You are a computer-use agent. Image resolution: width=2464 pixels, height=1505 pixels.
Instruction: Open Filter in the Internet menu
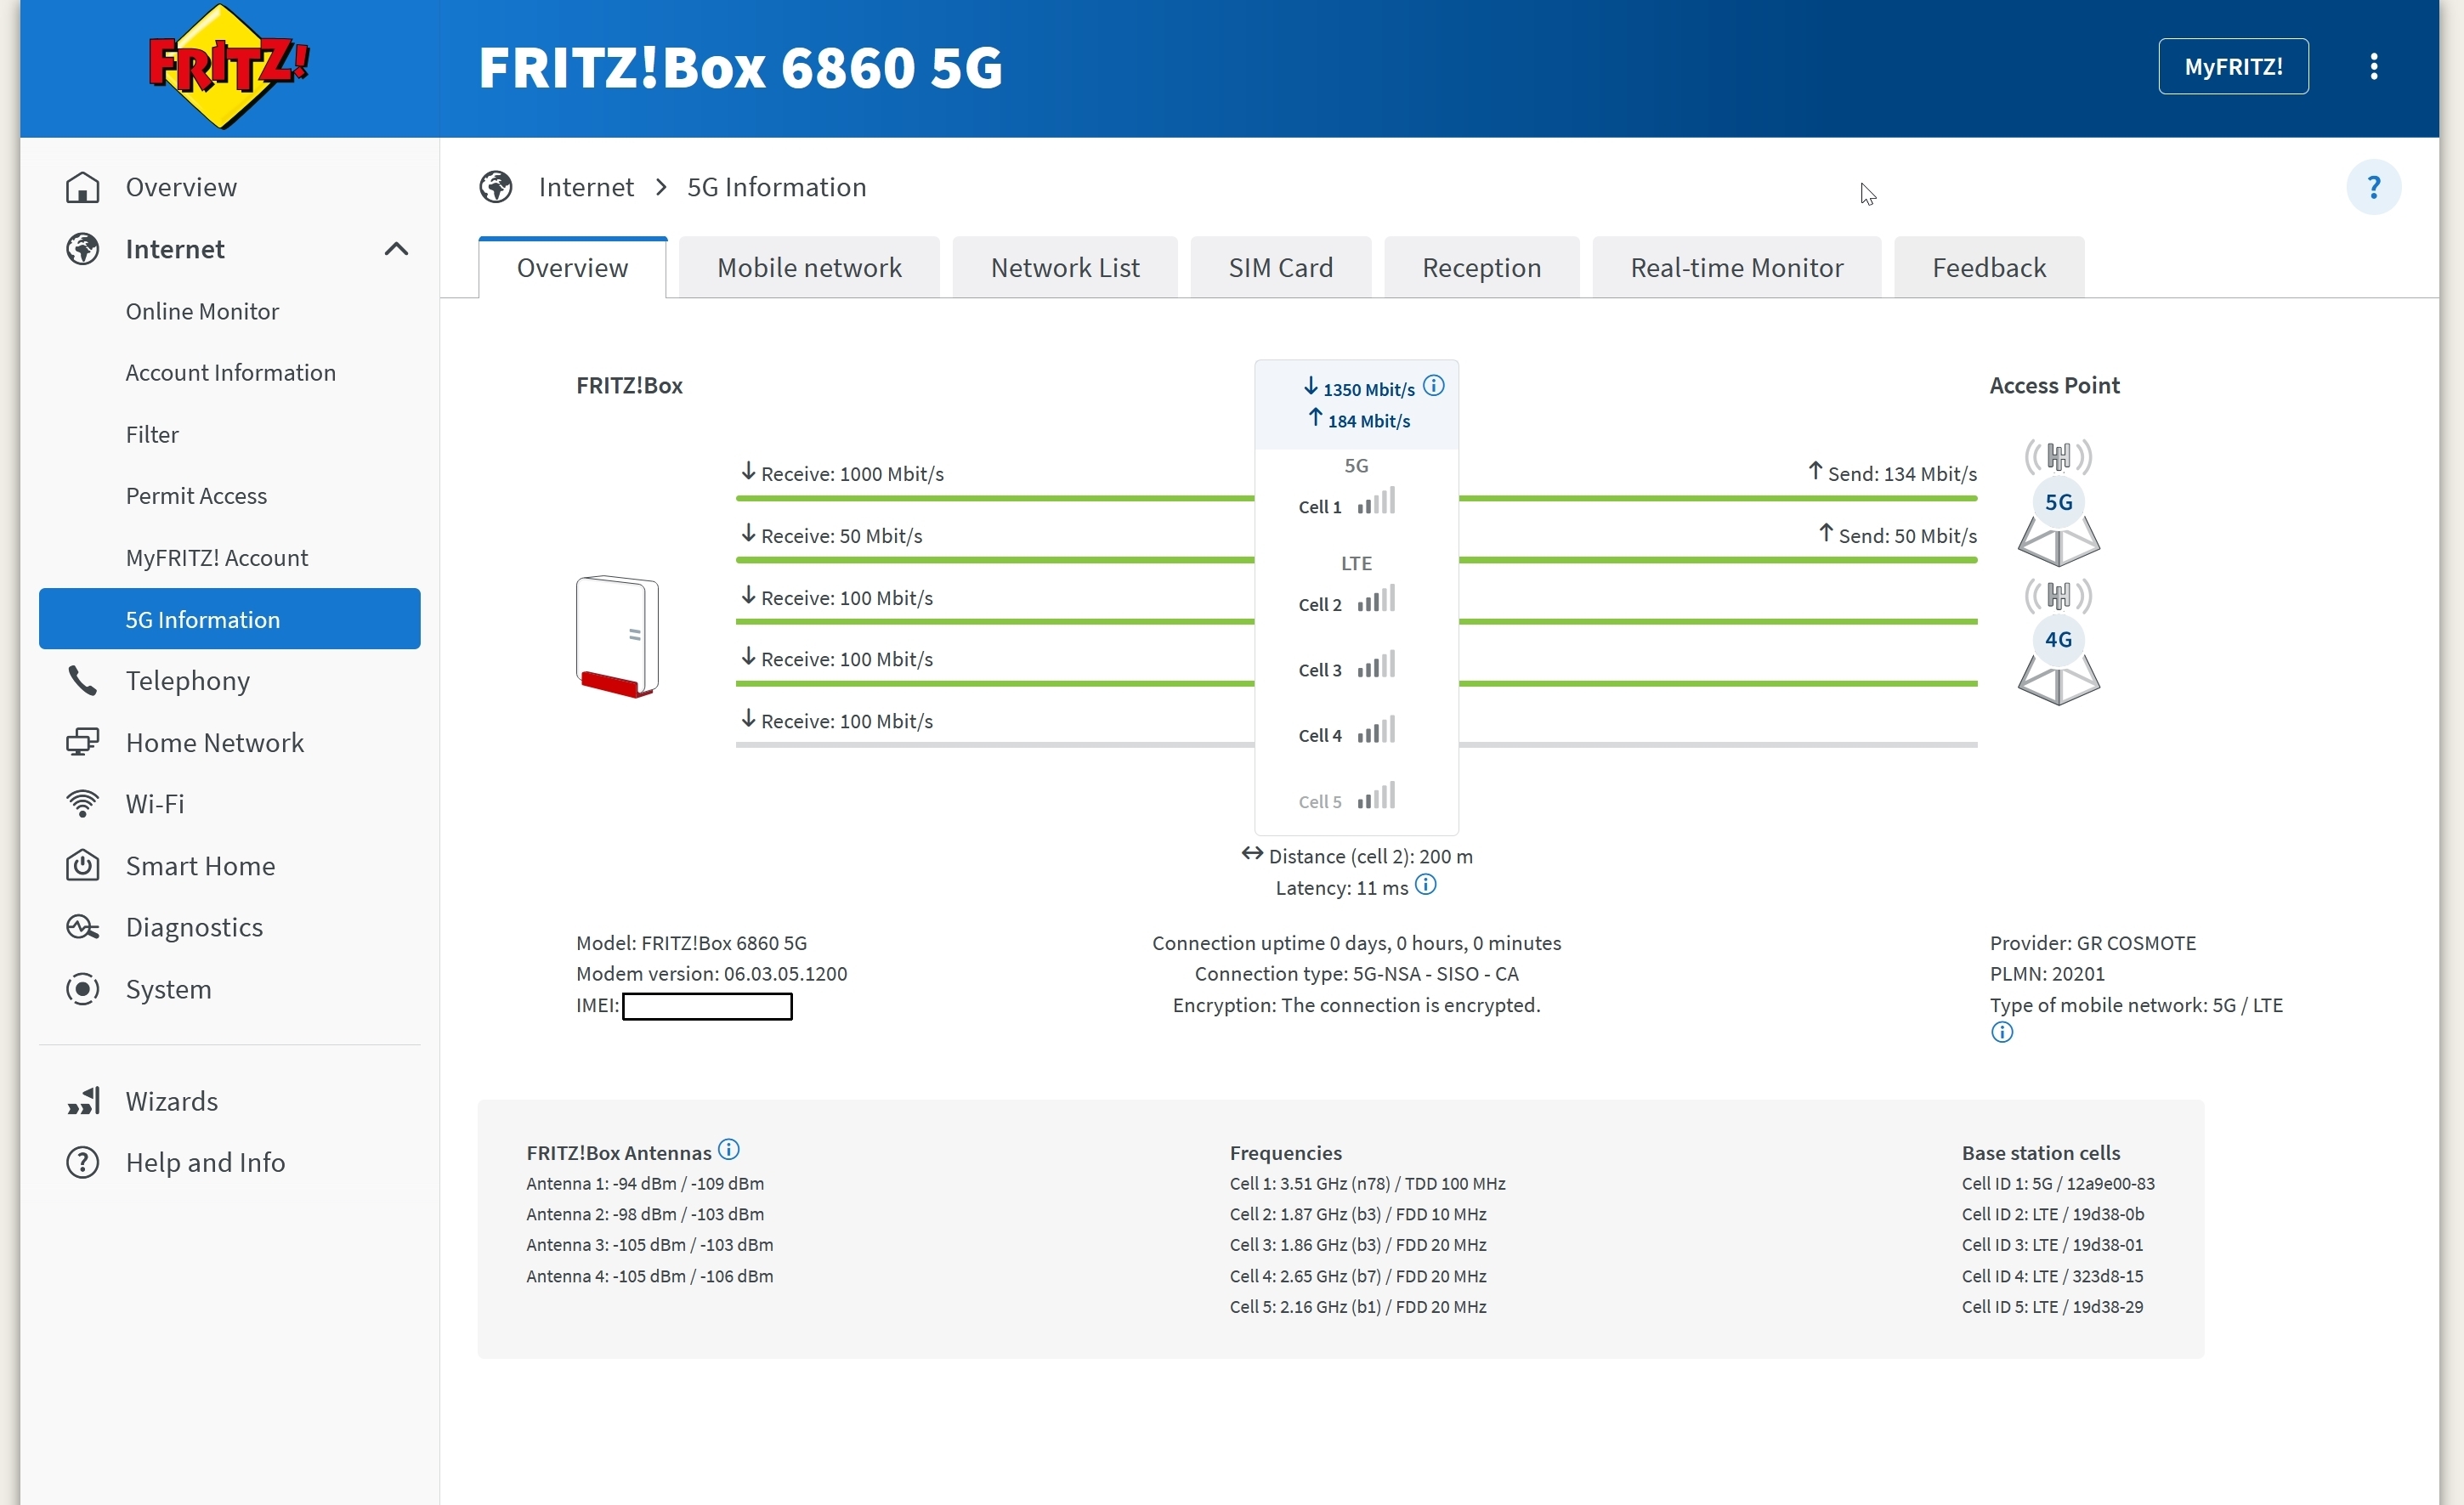152,435
